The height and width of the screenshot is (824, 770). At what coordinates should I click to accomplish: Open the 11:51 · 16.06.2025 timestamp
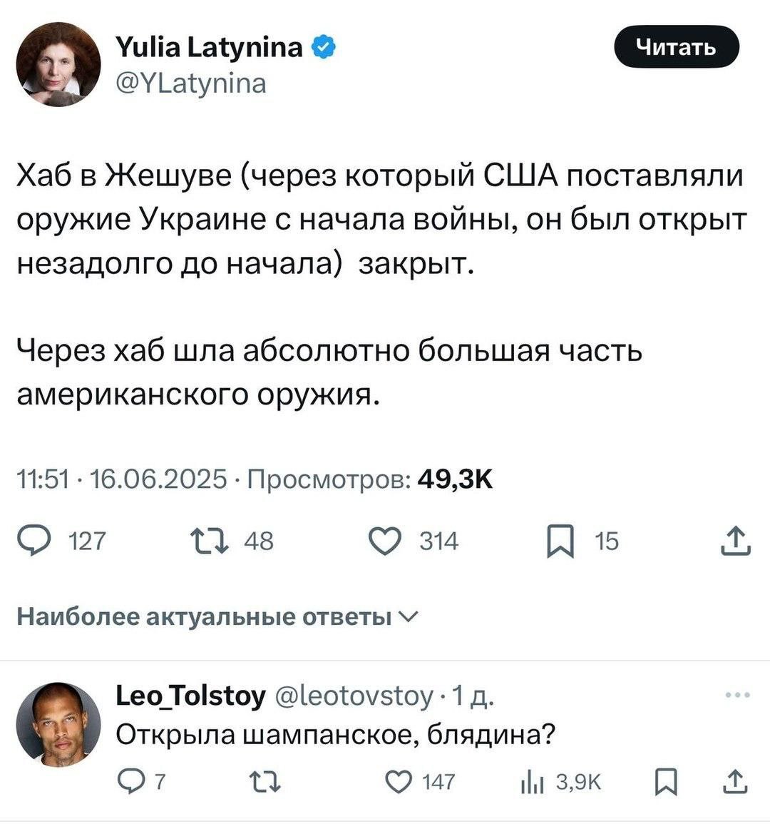tap(121, 479)
